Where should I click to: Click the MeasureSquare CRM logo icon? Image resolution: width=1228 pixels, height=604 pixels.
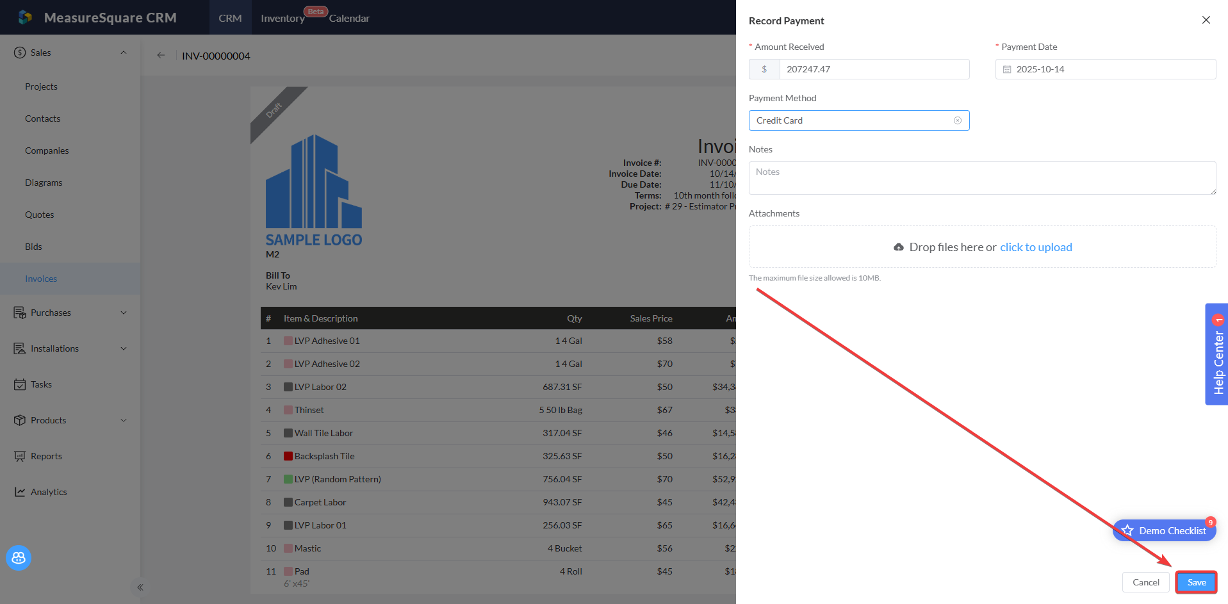25,17
